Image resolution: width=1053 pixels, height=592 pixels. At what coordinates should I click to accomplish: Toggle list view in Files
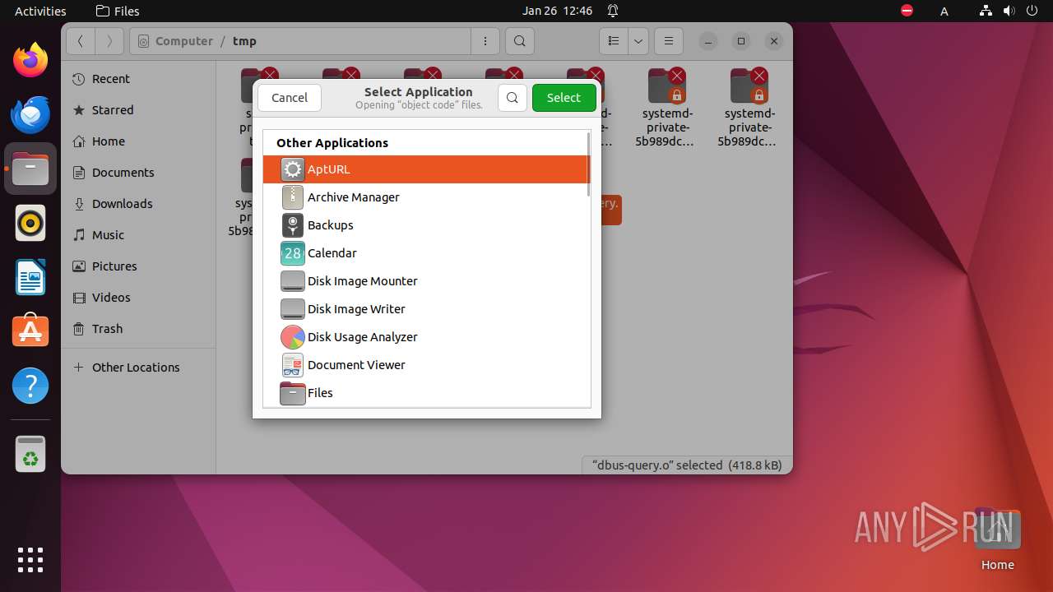click(613, 41)
